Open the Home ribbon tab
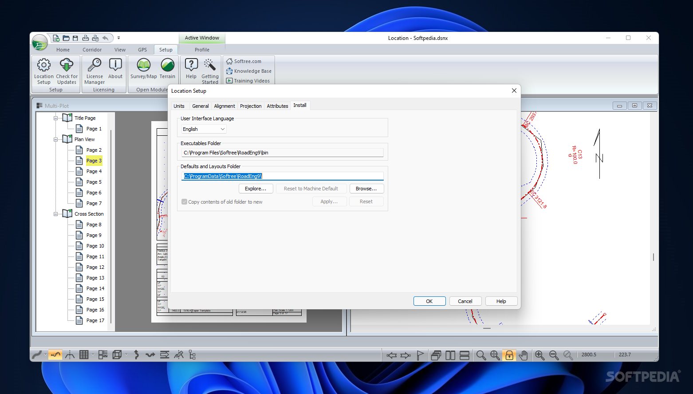Viewport: 693px width, 394px height. [63, 50]
